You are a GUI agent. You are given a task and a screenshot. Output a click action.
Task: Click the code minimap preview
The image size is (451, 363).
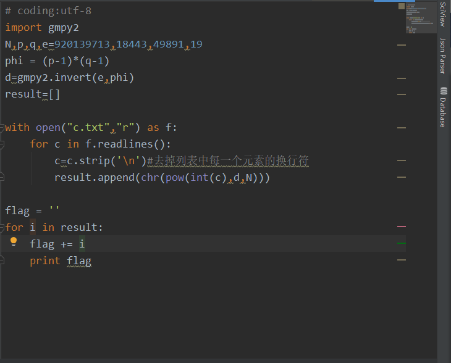[421, 18]
